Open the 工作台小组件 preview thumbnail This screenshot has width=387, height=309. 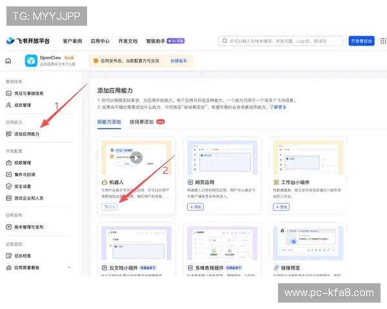point(308,158)
